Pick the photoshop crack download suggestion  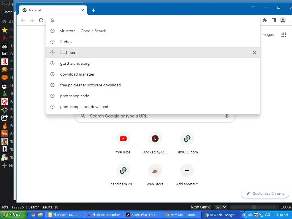pyautogui.click(x=153, y=107)
